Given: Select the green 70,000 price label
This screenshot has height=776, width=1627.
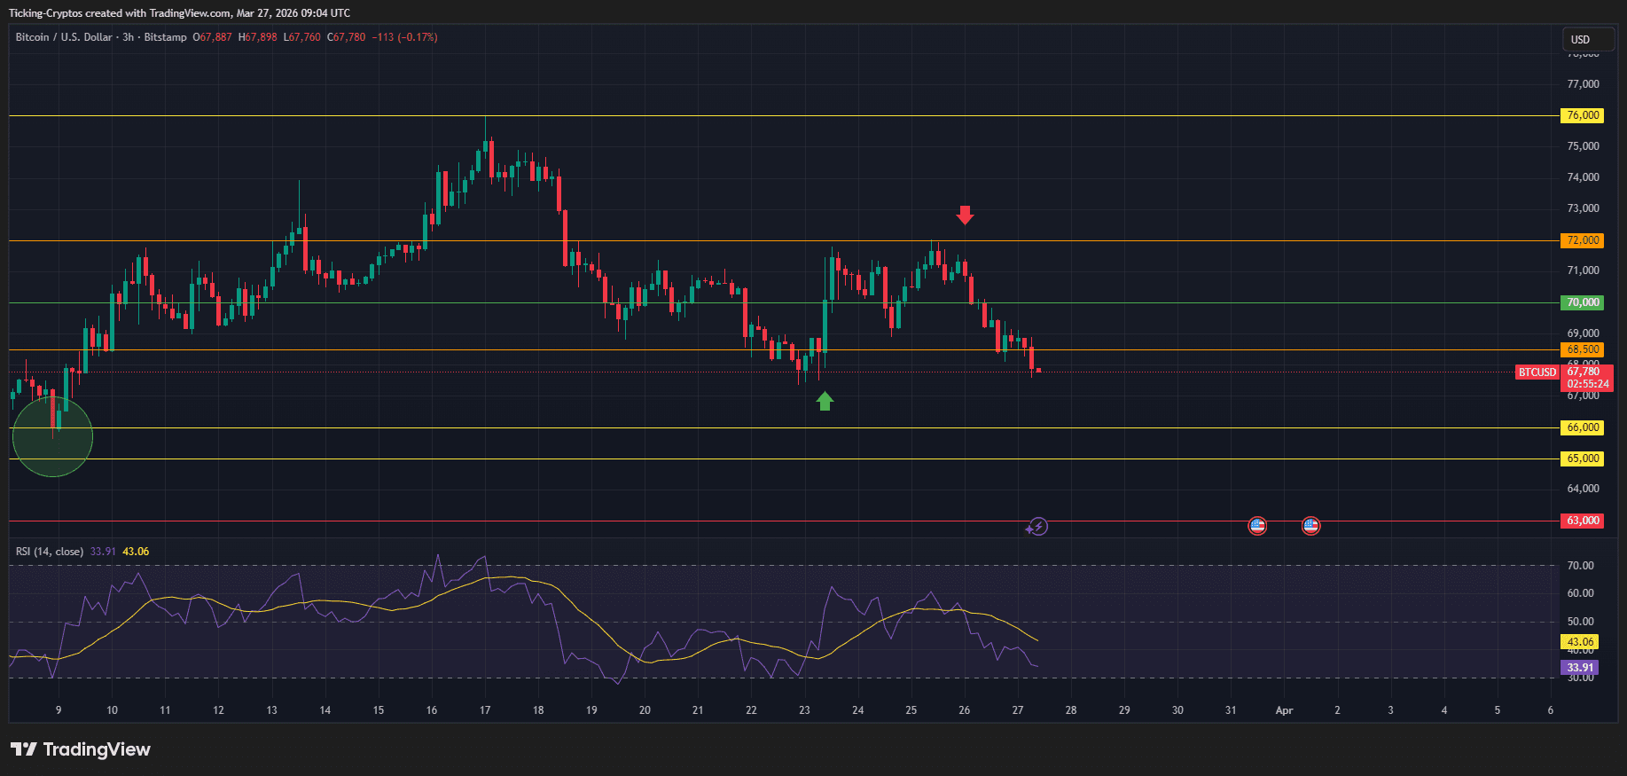Looking at the screenshot, I should pos(1582,302).
